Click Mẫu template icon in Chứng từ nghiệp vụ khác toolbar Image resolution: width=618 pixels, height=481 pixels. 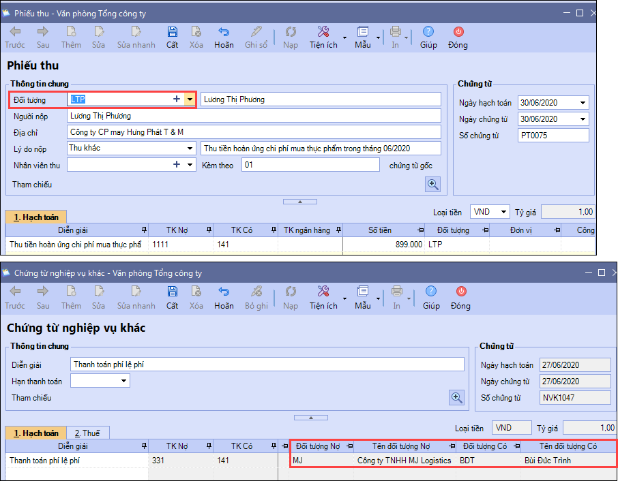362,293
